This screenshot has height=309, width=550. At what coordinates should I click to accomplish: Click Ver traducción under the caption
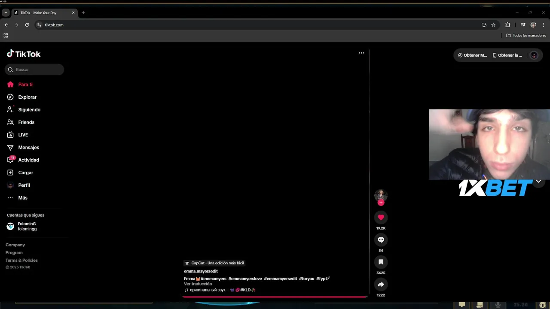point(198,284)
